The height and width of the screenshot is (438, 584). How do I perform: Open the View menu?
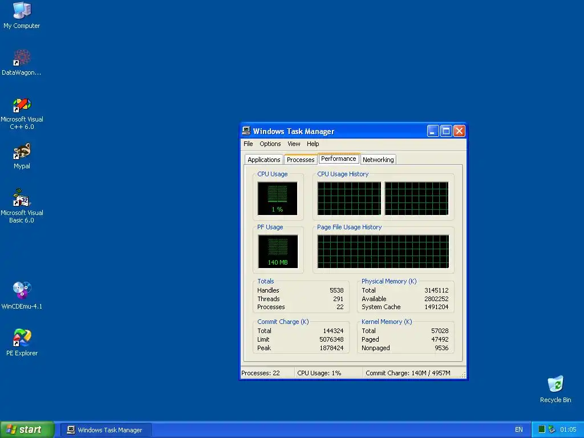point(294,144)
